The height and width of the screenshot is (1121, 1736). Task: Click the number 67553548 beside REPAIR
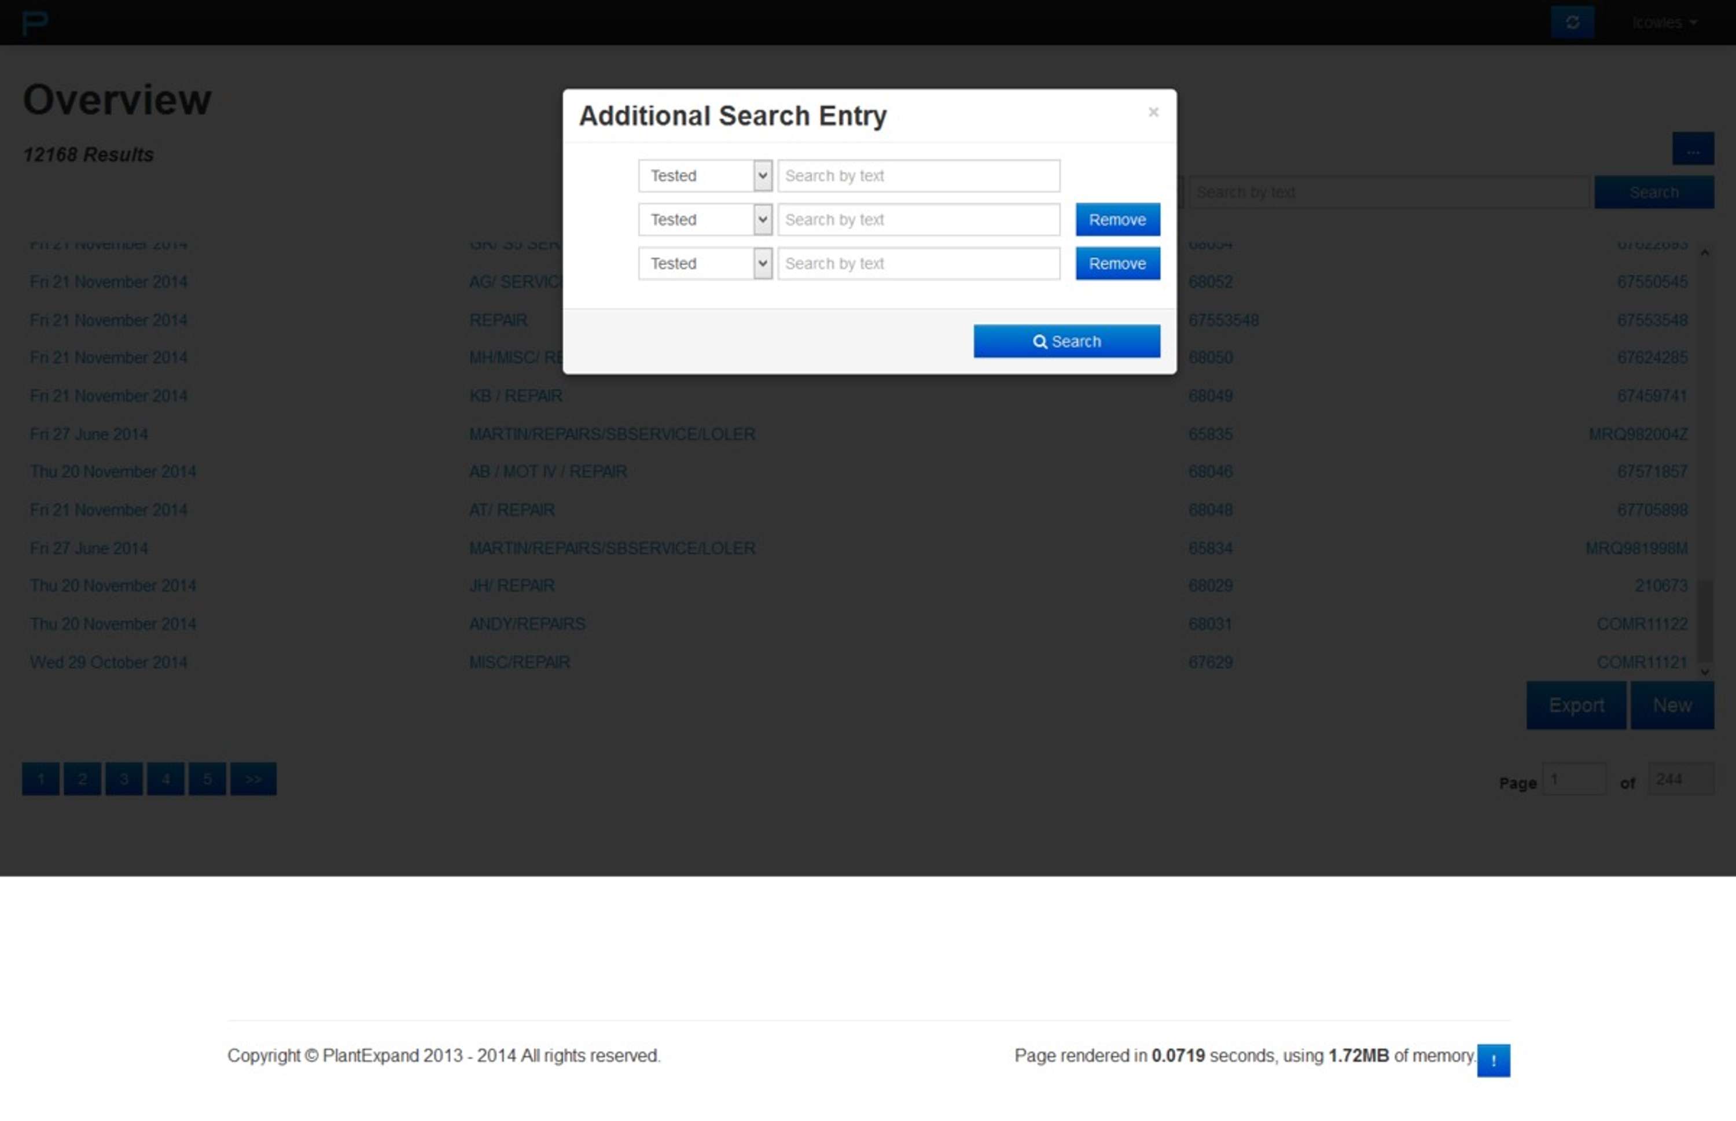(x=1223, y=319)
